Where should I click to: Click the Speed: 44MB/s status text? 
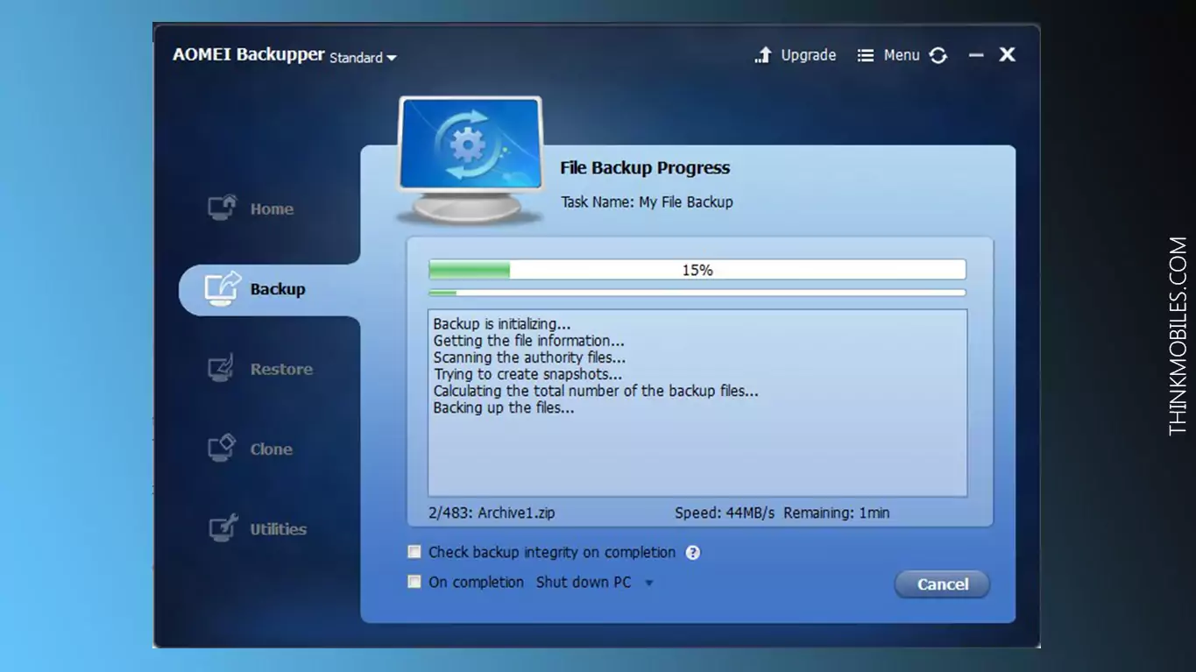click(725, 513)
